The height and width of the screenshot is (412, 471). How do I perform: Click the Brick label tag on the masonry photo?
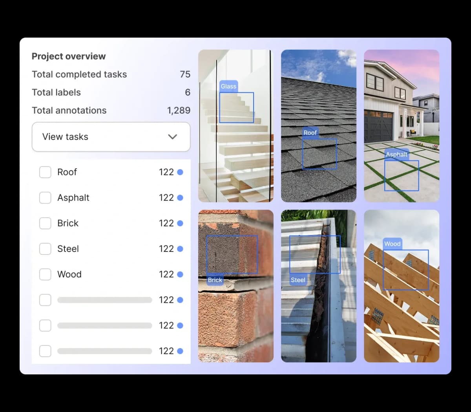coord(214,280)
